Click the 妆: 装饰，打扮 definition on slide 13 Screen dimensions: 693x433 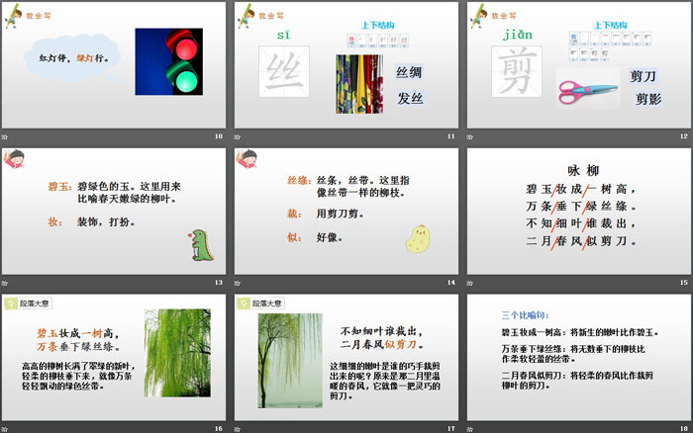coord(92,222)
